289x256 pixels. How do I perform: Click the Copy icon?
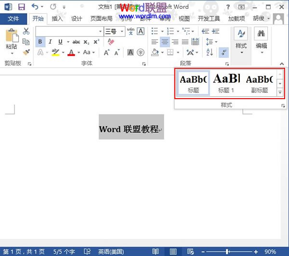[x=26, y=42]
